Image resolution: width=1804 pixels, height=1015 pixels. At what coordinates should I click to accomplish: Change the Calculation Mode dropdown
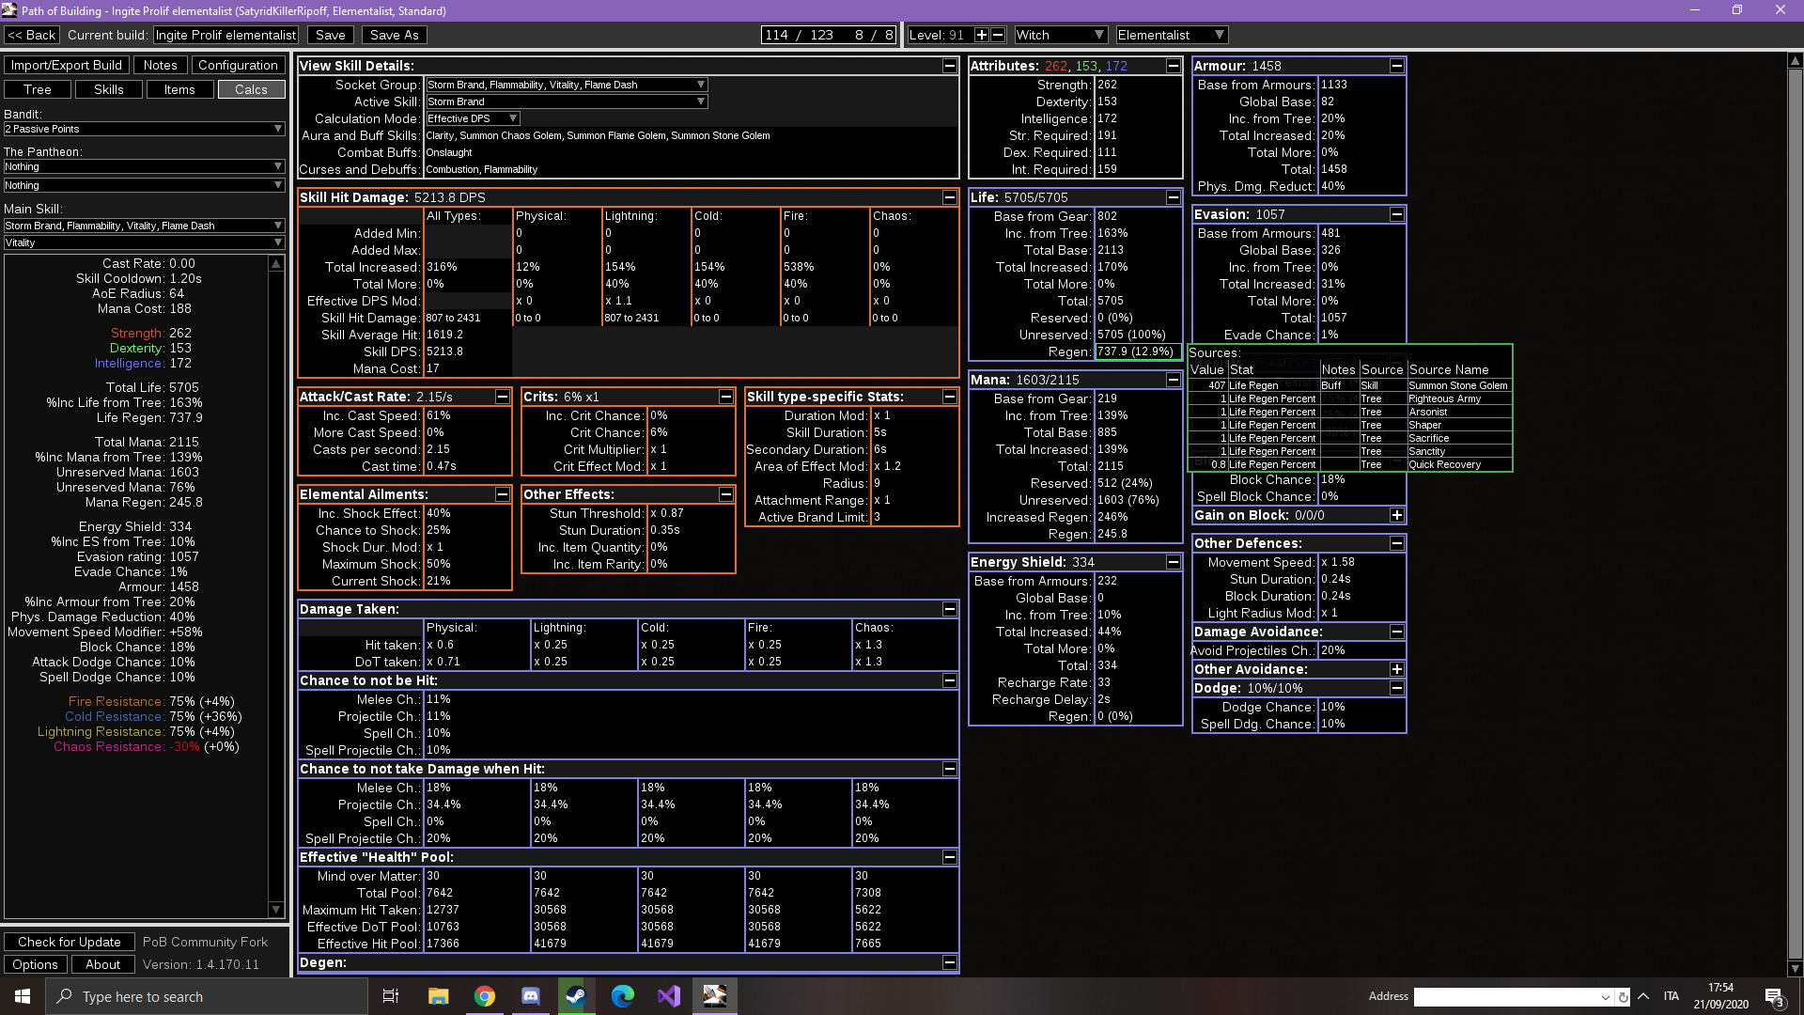click(473, 118)
